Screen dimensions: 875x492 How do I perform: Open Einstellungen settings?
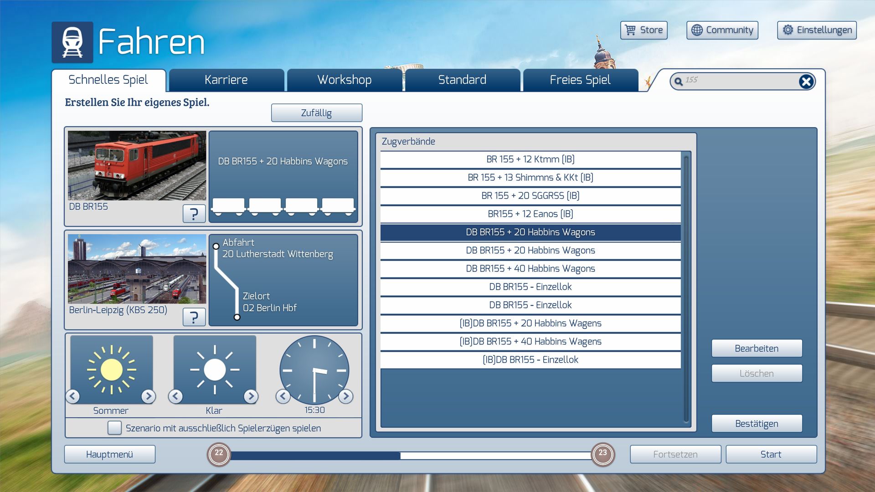coord(817,30)
